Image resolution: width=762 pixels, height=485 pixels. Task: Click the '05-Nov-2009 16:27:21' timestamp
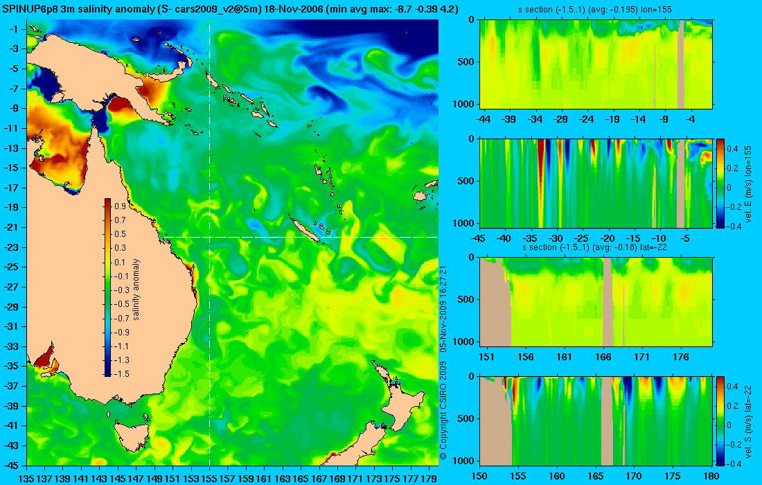443,308
